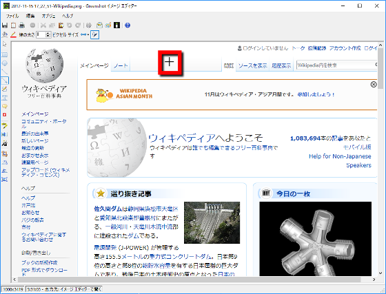Click 履歴表示 in captured Wikipedia page

pyautogui.click(x=281, y=65)
